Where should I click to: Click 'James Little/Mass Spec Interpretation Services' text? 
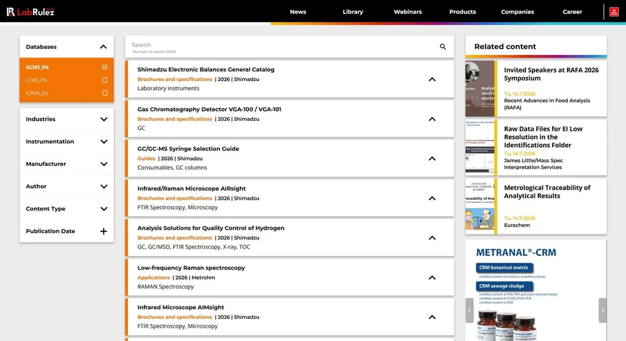[533, 164]
